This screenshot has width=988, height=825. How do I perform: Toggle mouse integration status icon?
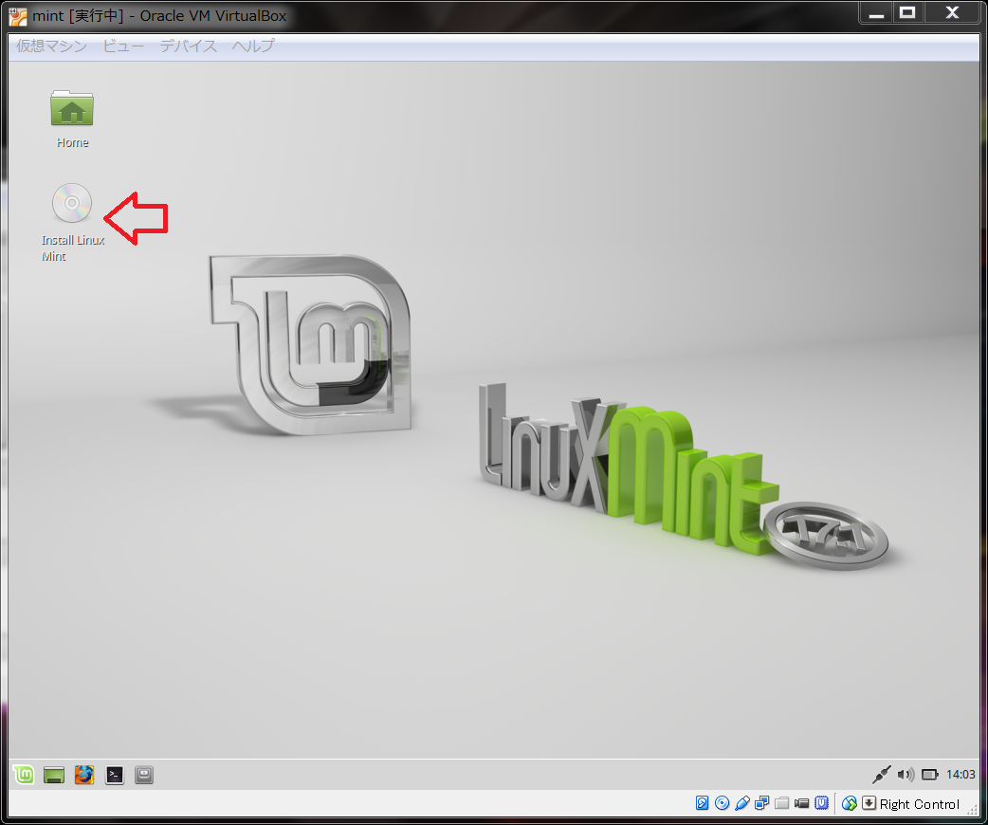pyautogui.click(x=850, y=804)
